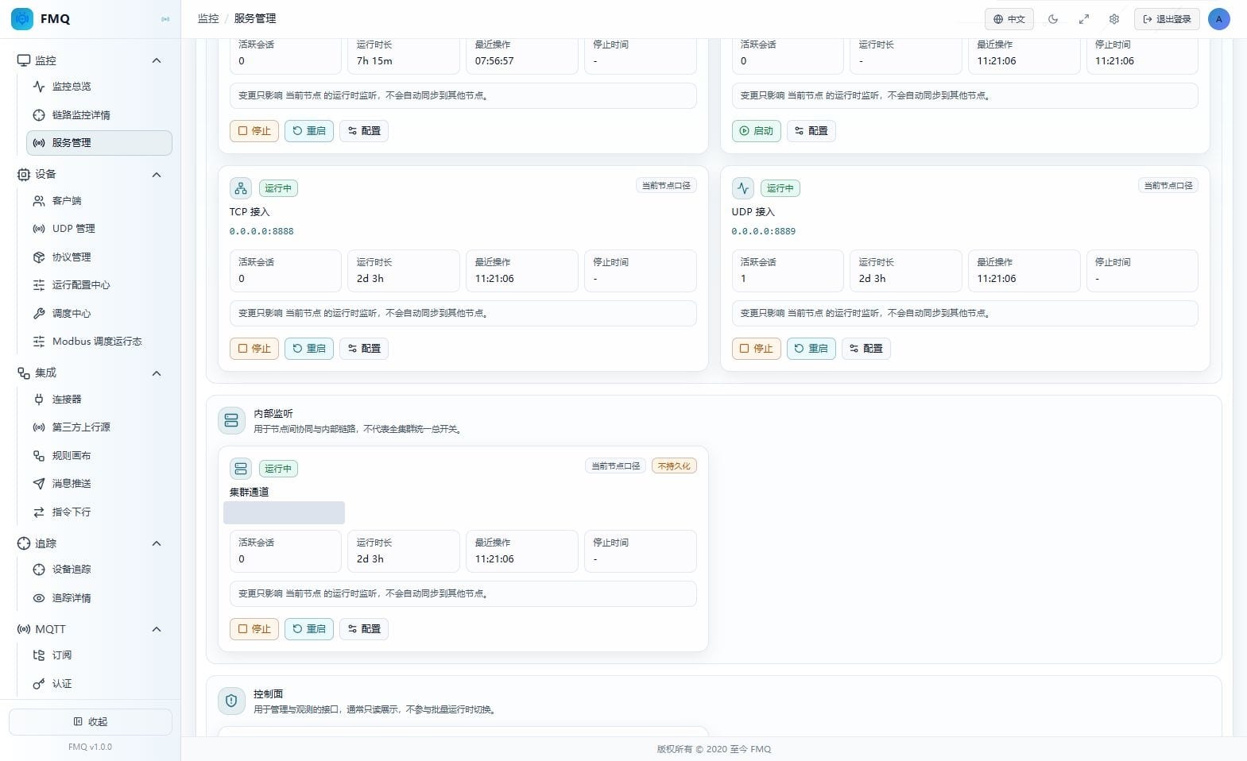Click 启动 to start stopped service

point(756,131)
